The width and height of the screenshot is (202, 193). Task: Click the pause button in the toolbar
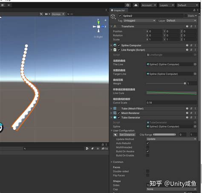click(3, 5)
